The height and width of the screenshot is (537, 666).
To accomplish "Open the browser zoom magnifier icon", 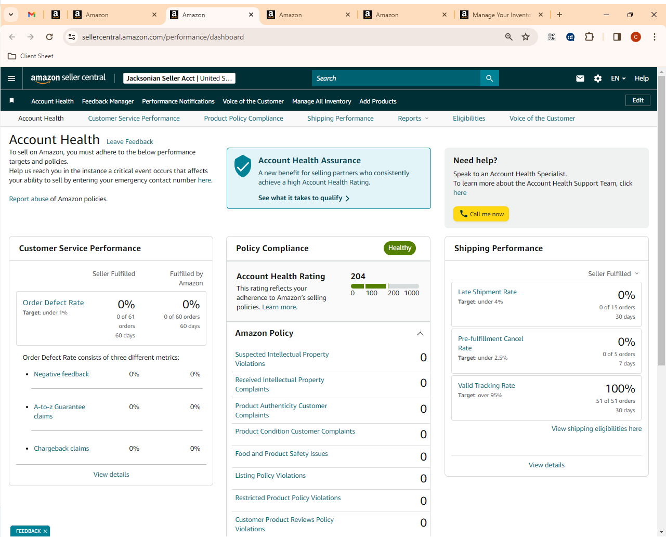I will click(509, 37).
